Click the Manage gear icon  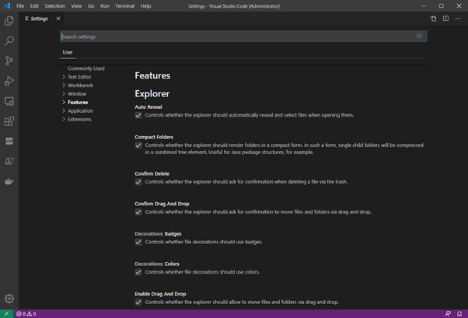coord(9,299)
